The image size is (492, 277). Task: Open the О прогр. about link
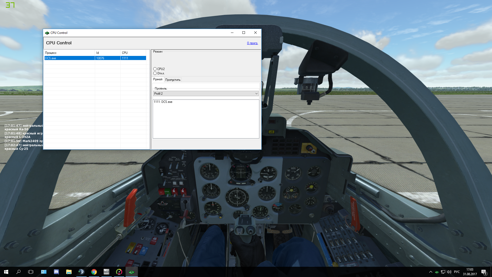(x=252, y=43)
